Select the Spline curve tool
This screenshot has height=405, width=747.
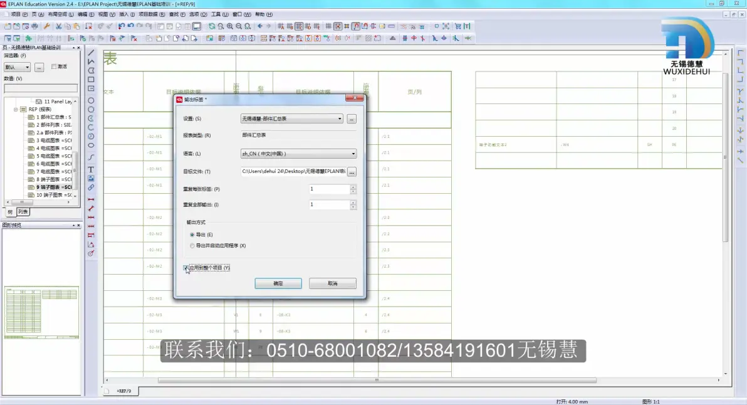point(91,157)
